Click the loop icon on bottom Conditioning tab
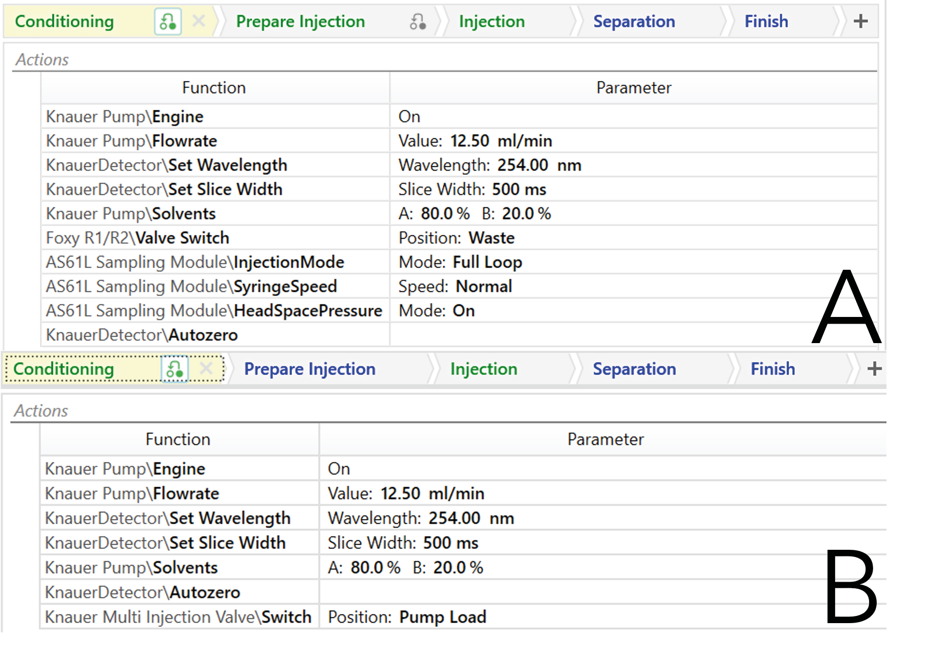The width and height of the screenshot is (946, 658). pyautogui.click(x=175, y=369)
